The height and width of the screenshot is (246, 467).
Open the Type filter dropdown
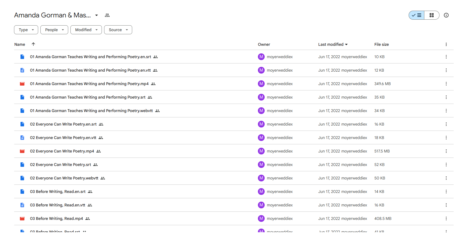point(26,30)
